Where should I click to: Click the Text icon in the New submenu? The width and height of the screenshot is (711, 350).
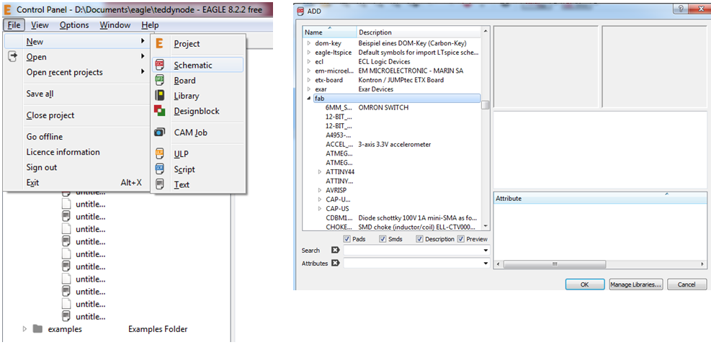[x=159, y=184]
